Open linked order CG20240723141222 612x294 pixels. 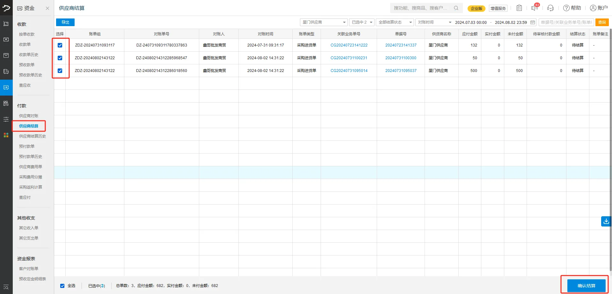point(349,45)
